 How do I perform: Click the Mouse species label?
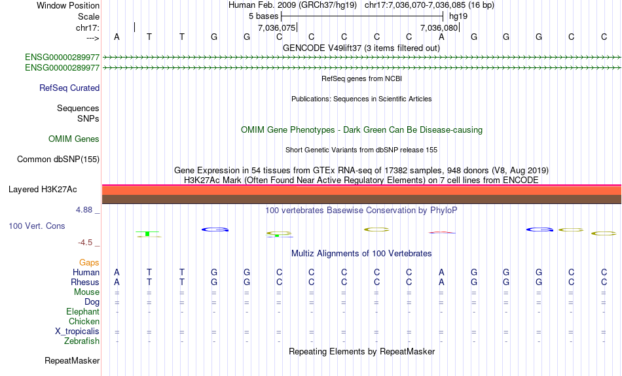point(86,292)
